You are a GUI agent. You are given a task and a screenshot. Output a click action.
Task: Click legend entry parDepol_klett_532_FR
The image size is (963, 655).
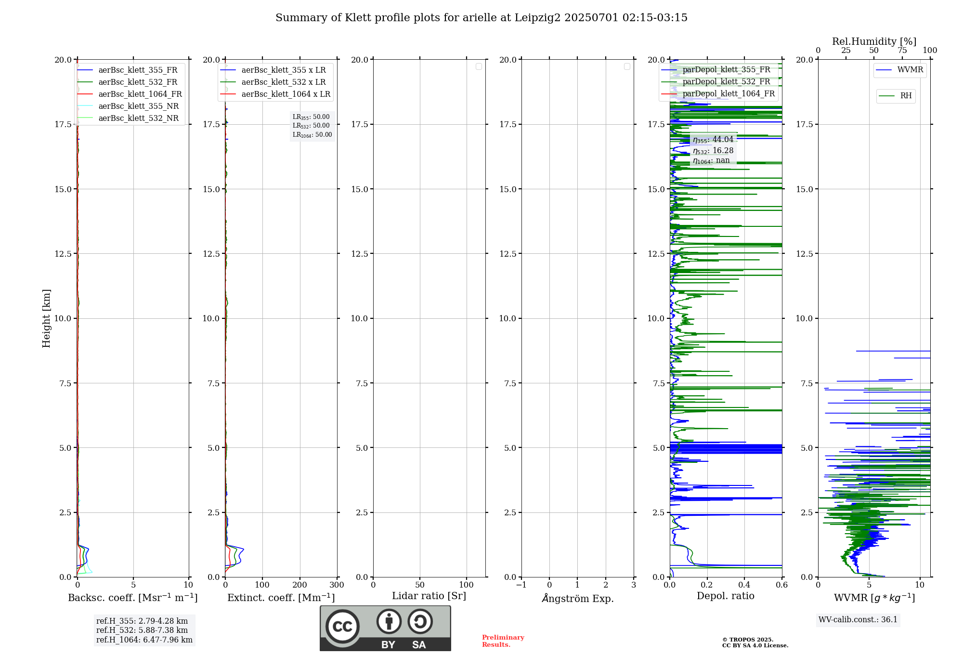[716, 81]
